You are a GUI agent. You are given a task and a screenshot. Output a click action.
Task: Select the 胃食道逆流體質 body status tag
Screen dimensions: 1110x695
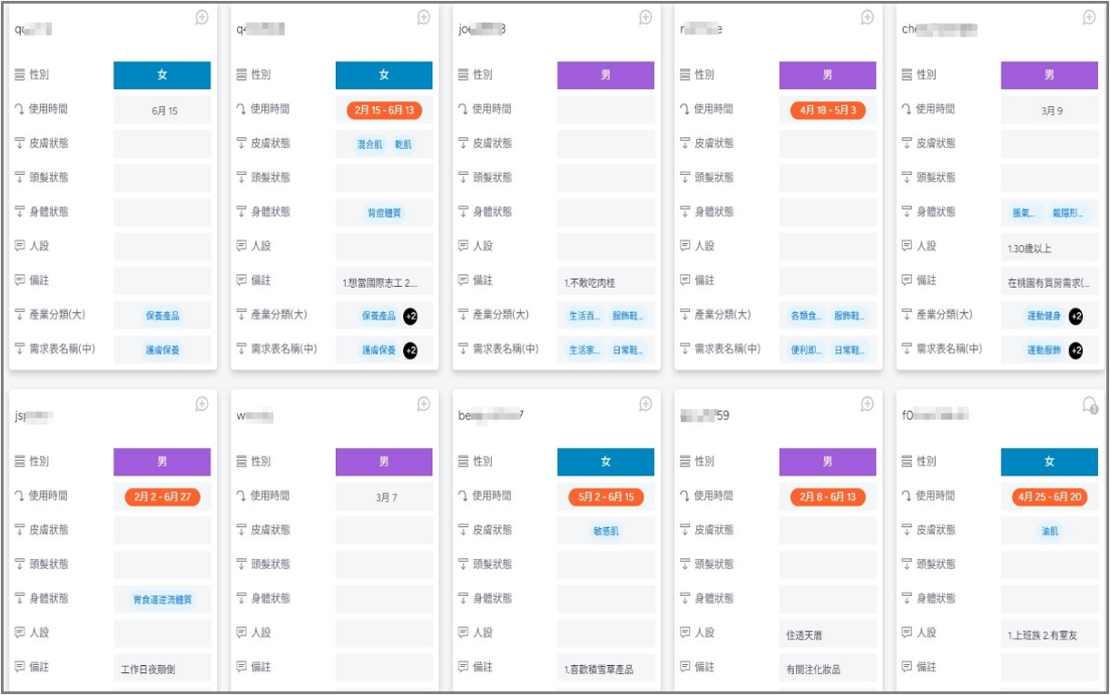point(162,600)
